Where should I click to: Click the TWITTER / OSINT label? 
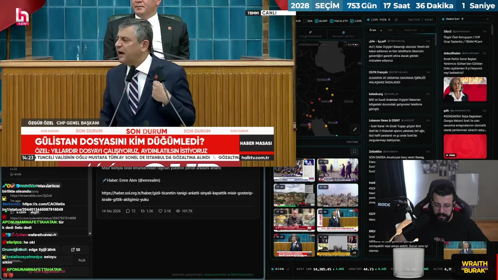421,19
